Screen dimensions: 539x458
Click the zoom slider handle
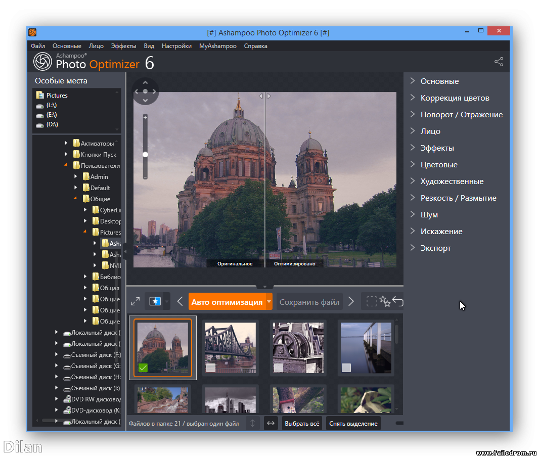146,154
